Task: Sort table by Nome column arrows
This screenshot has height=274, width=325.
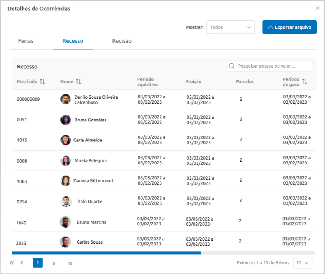Action: click(x=78, y=82)
